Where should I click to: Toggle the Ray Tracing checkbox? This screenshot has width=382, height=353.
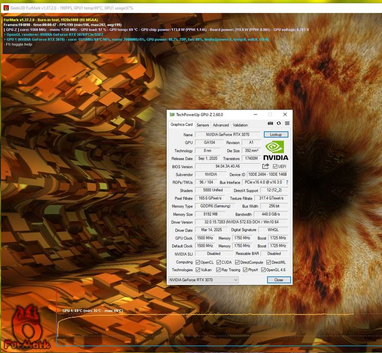[x=218, y=270]
